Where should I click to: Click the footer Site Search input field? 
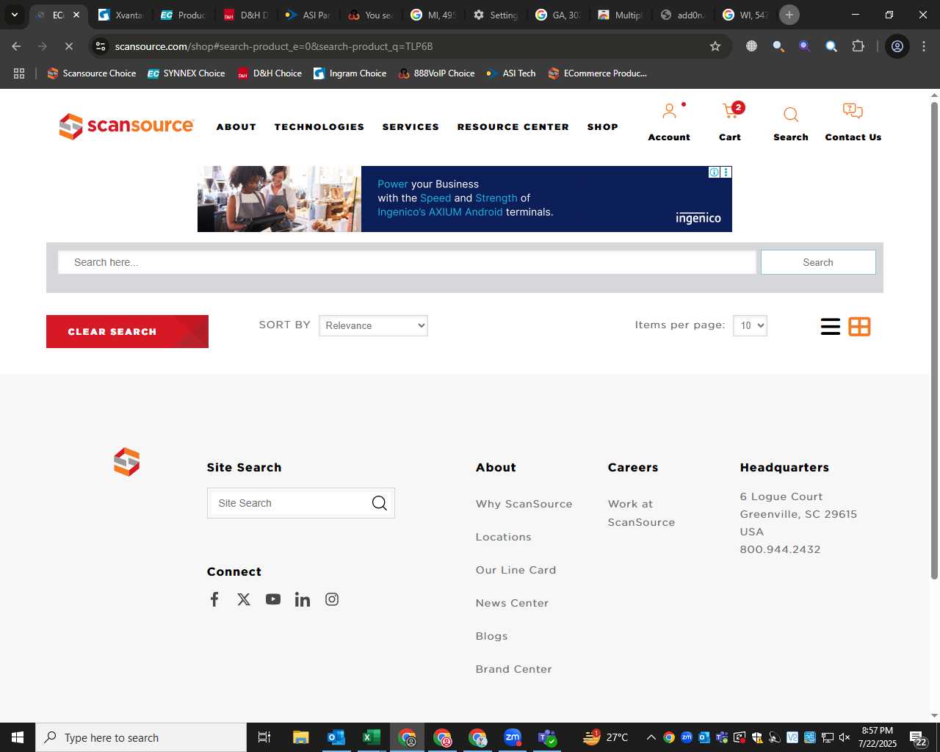(x=290, y=503)
